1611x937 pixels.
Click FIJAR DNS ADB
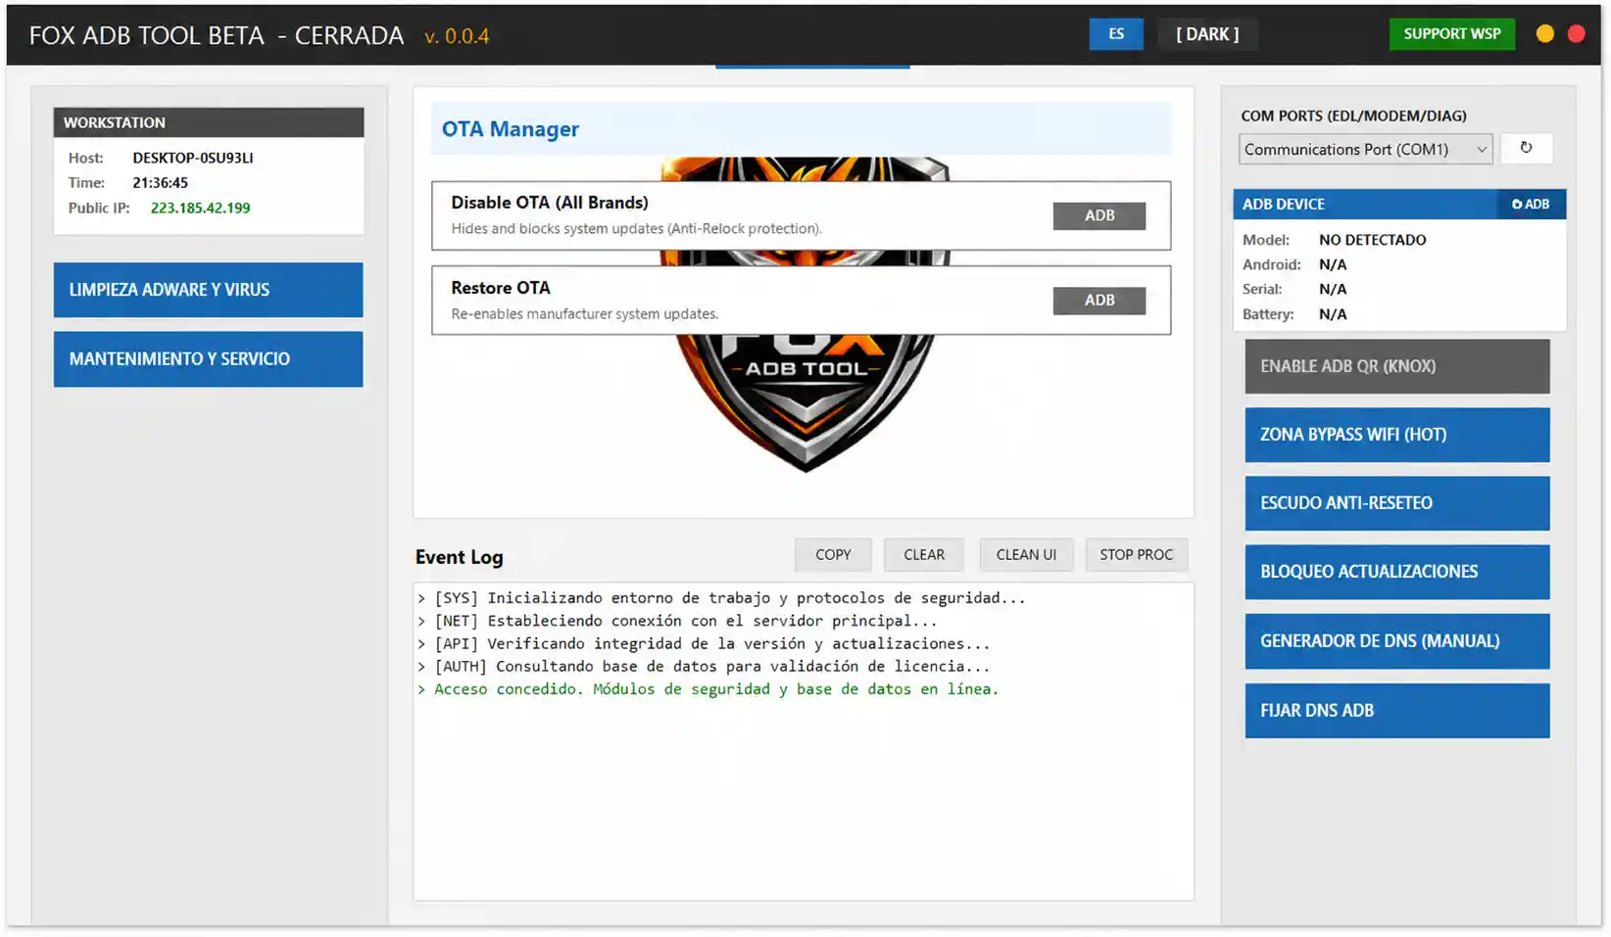[1396, 711]
